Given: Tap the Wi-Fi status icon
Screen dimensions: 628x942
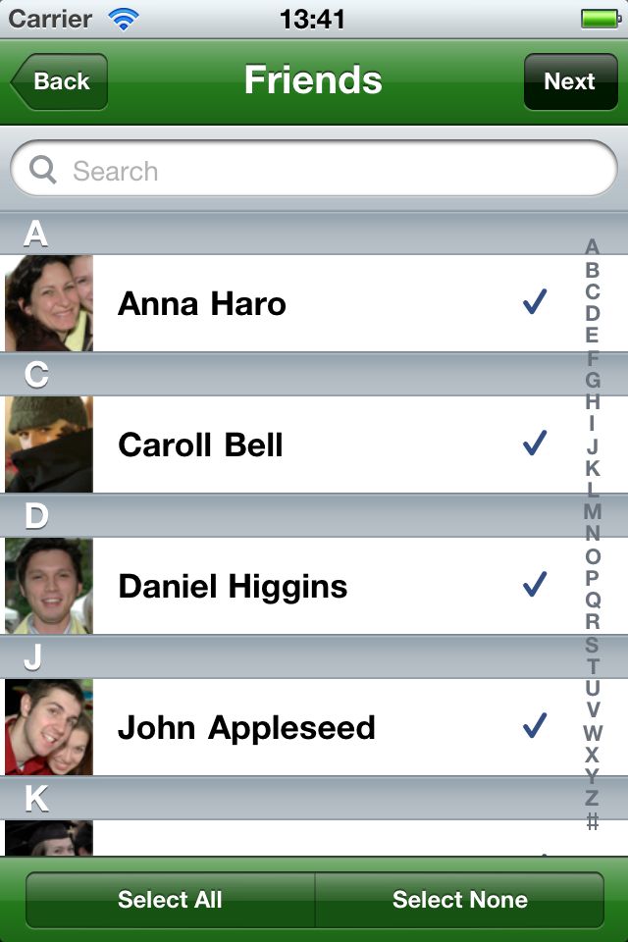Looking at the screenshot, I should (x=124, y=19).
